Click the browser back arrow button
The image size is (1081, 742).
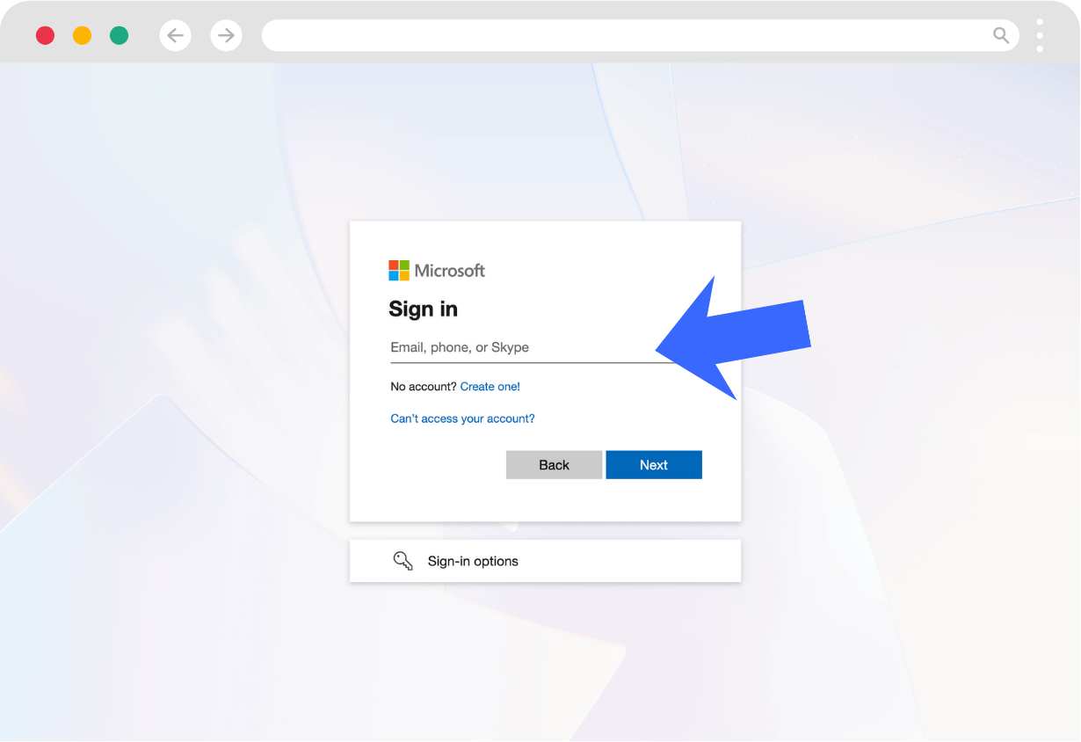pos(176,35)
